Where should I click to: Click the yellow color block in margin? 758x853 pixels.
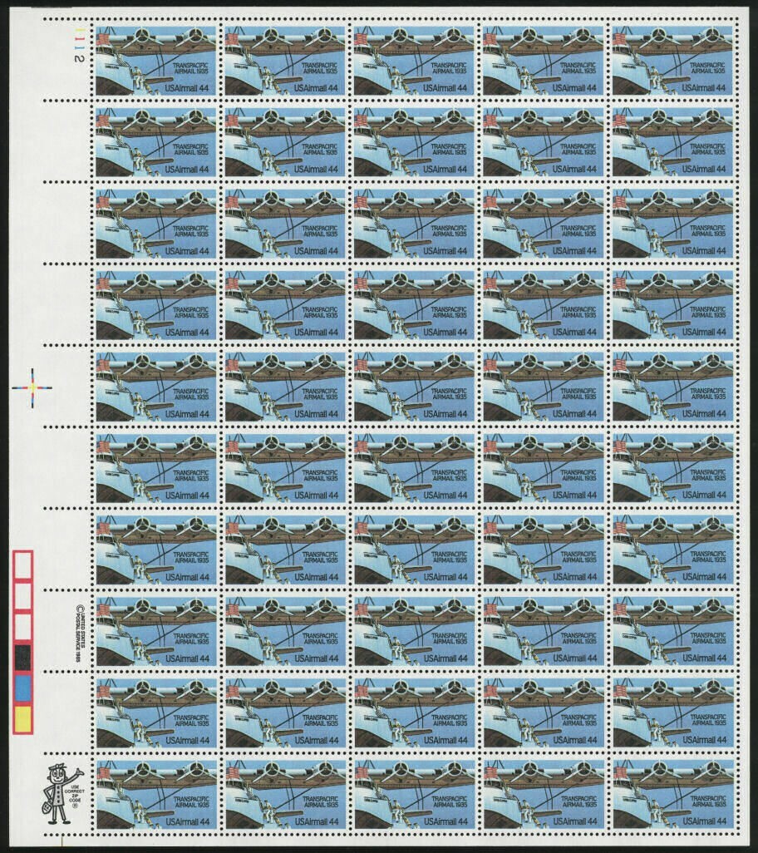point(22,718)
